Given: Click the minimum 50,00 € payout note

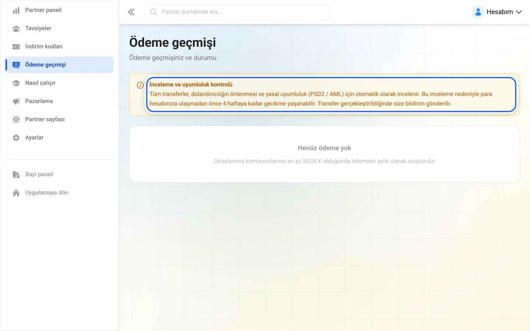Looking at the screenshot, I should coord(325,161).
